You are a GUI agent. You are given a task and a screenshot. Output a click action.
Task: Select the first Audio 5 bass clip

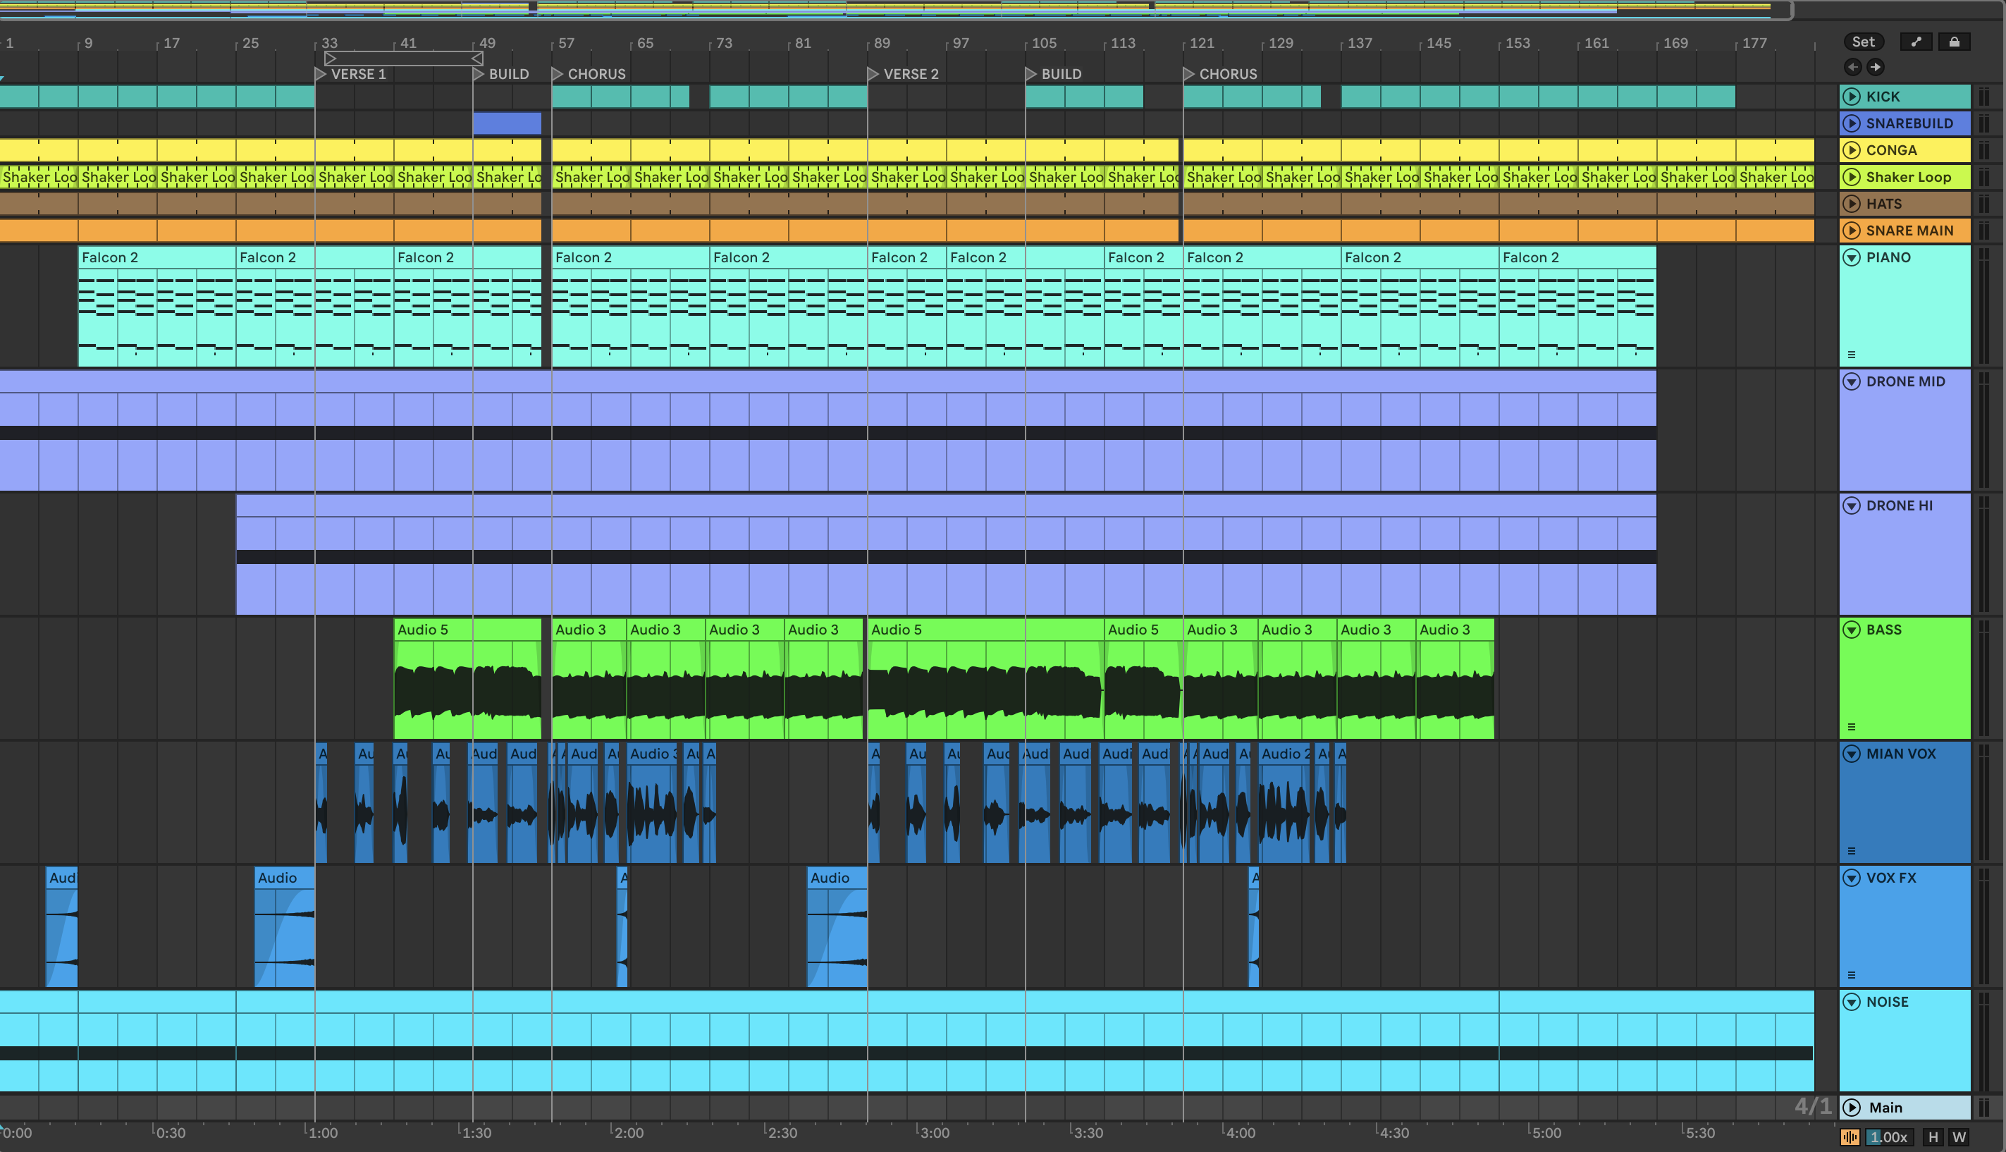[x=467, y=630]
